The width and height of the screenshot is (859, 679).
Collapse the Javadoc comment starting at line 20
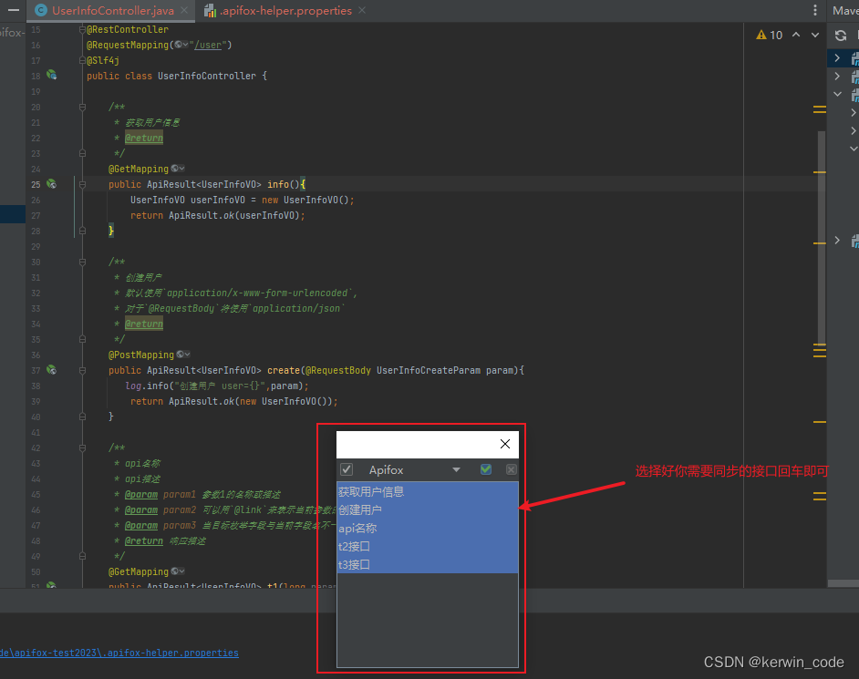point(82,108)
